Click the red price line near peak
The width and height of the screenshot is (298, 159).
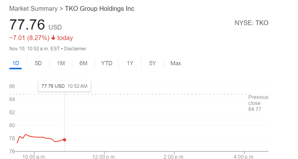pos(26,135)
